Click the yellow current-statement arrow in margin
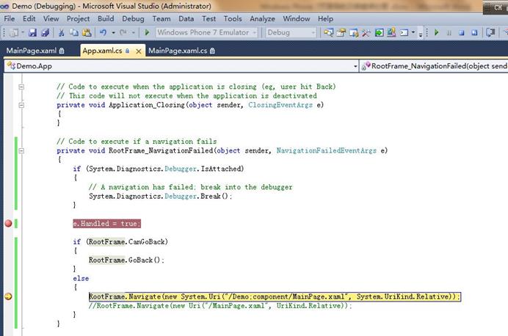Image resolution: width=508 pixels, height=336 pixels. (x=8, y=296)
